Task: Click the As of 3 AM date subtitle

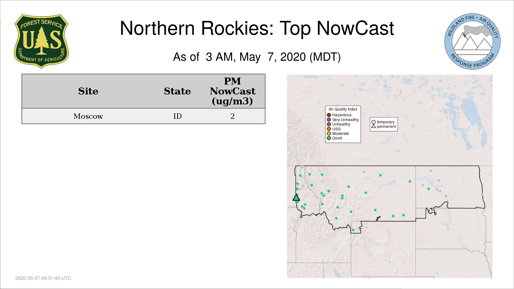Action: (257, 57)
